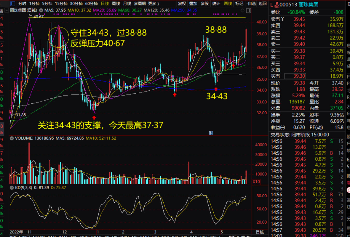Click MA5: 37.95 label

point(55,10)
